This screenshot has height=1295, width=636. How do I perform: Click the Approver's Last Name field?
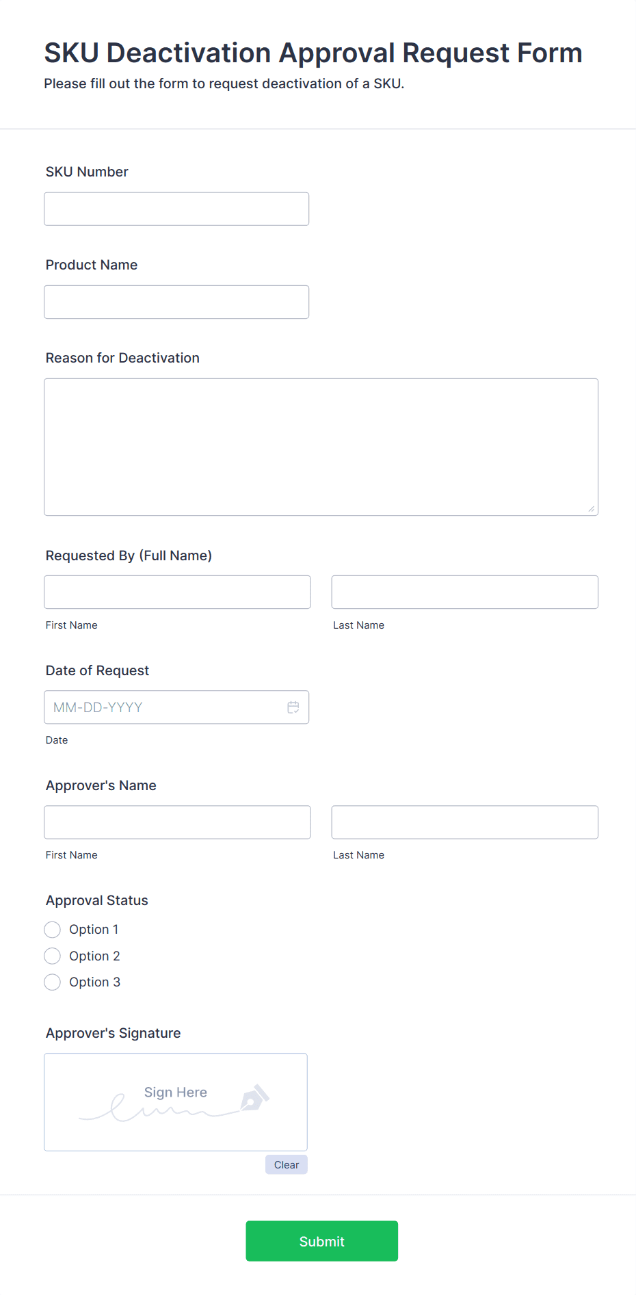(x=464, y=822)
